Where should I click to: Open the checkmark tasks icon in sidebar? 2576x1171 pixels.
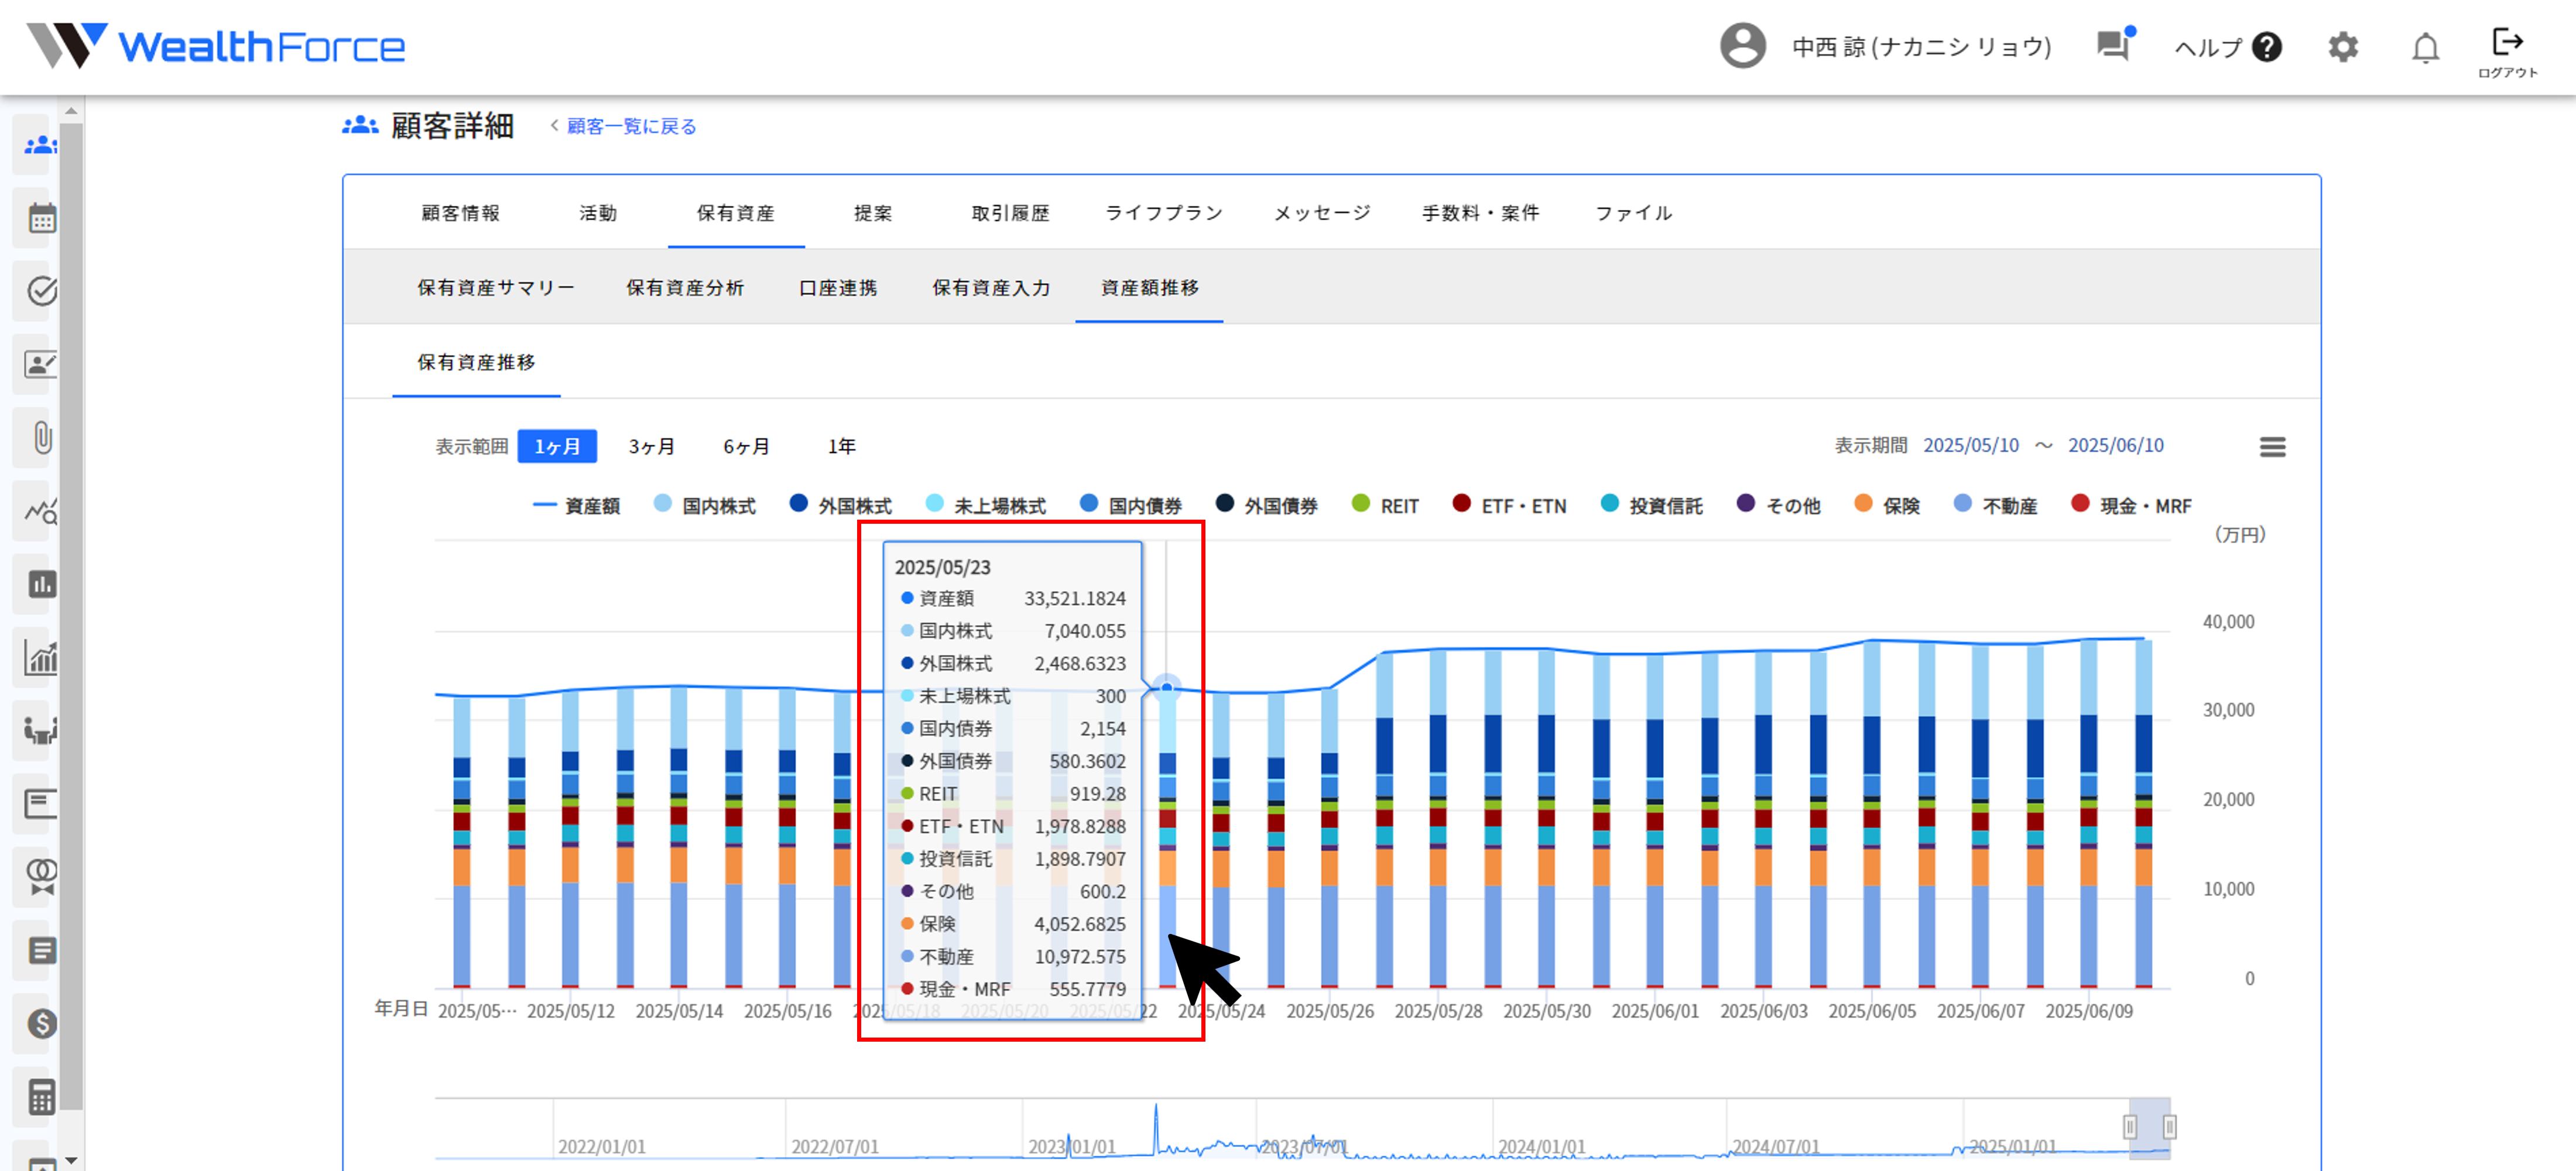[x=41, y=291]
